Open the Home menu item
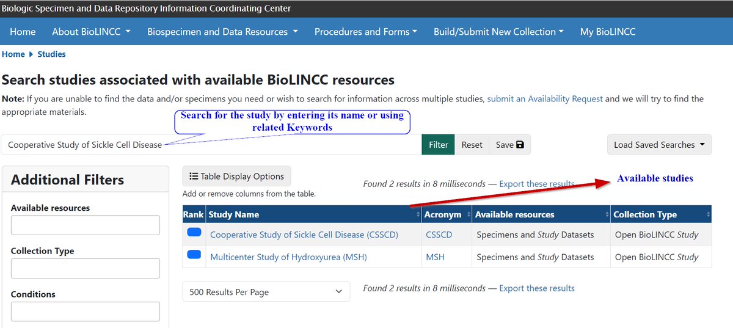 pyautogui.click(x=23, y=32)
